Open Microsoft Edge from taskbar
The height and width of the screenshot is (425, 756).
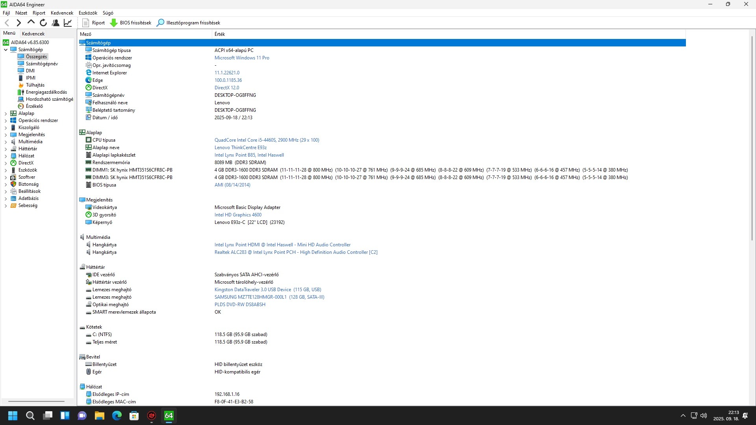(117, 416)
